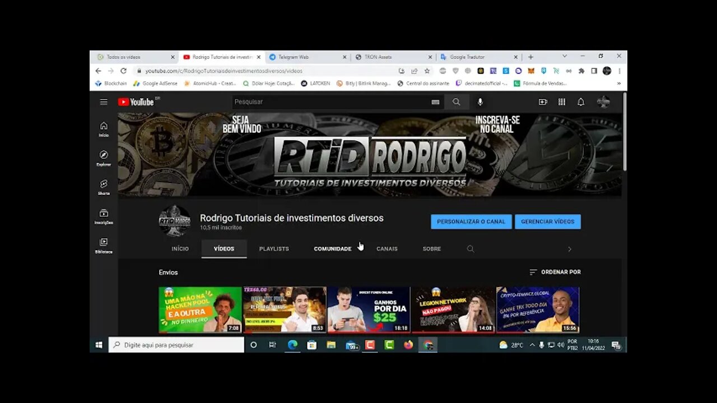Click the channel profile picture

(x=175, y=221)
